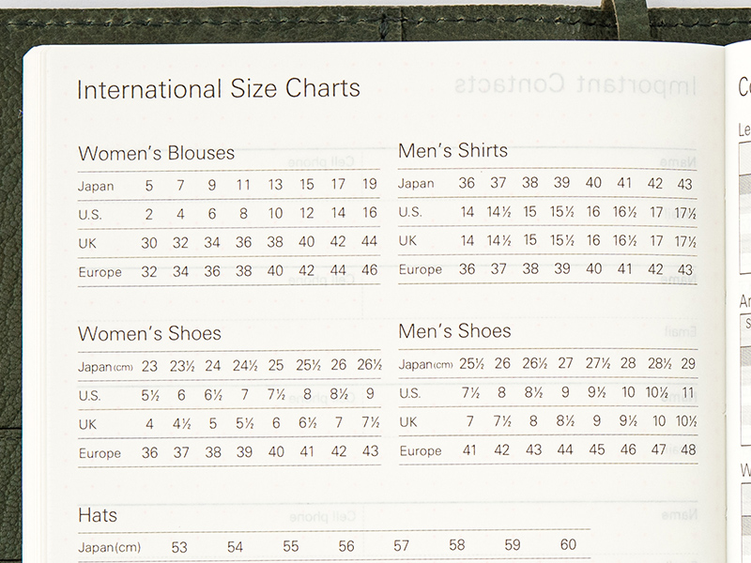Select Hats Japan size 60
This screenshot has width=751, height=563.
pyautogui.click(x=568, y=545)
